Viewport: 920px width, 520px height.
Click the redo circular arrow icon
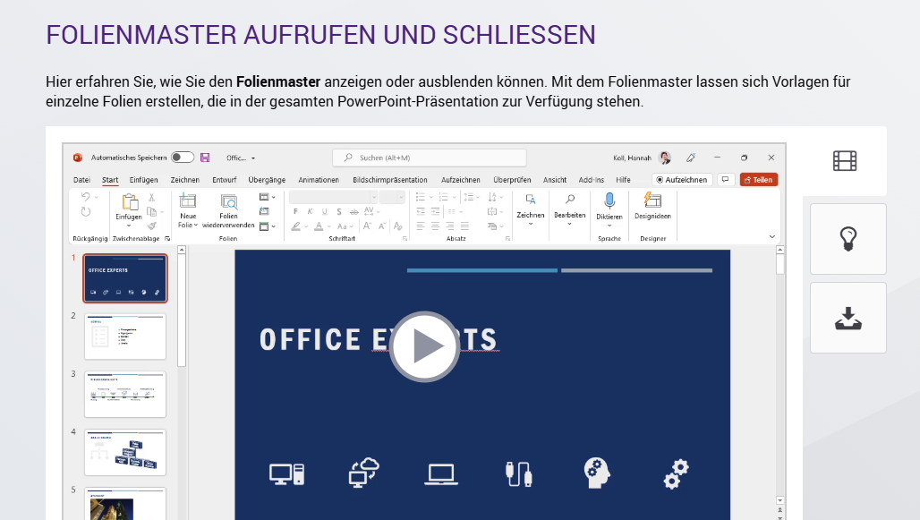[86, 212]
